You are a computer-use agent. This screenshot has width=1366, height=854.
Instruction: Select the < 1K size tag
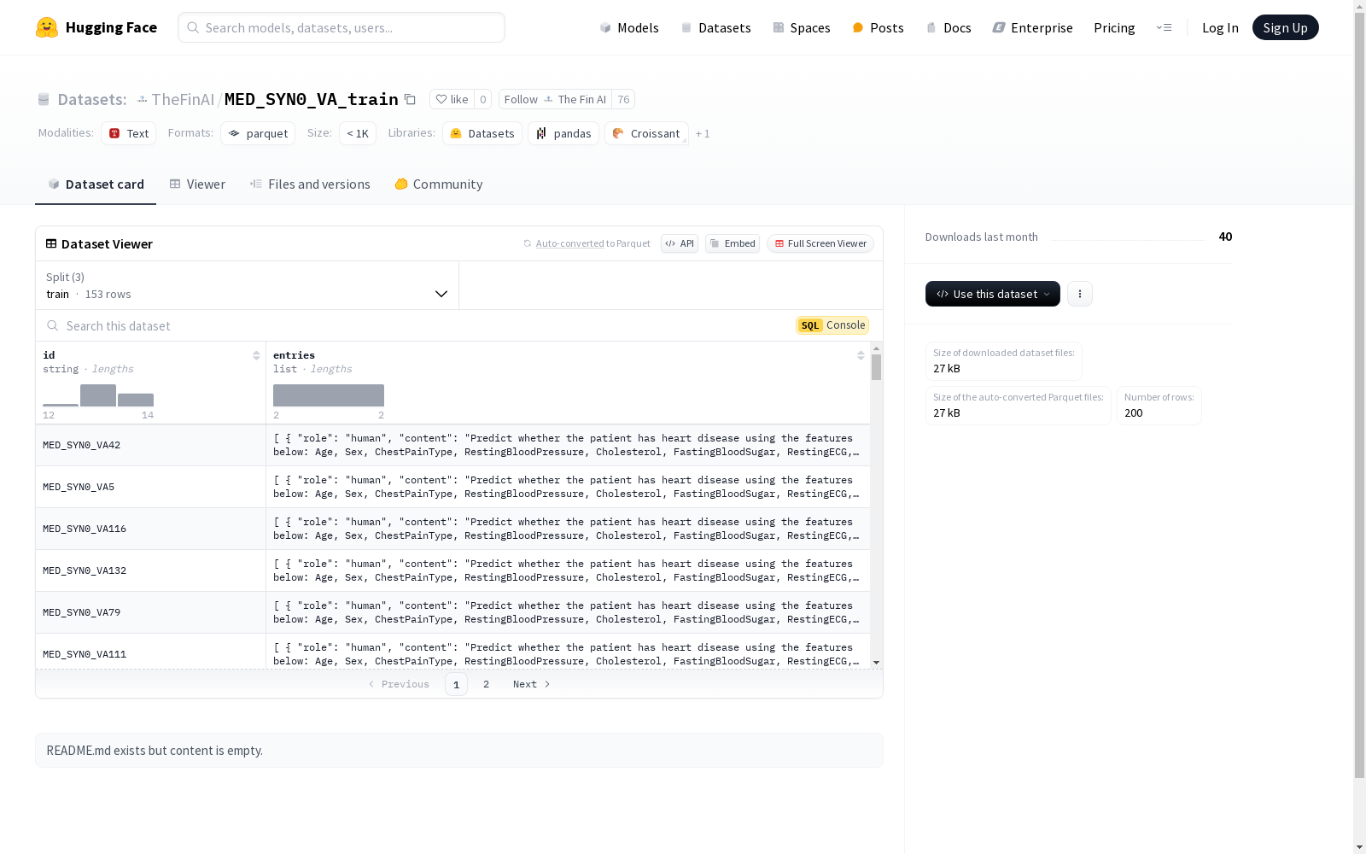tap(358, 133)
